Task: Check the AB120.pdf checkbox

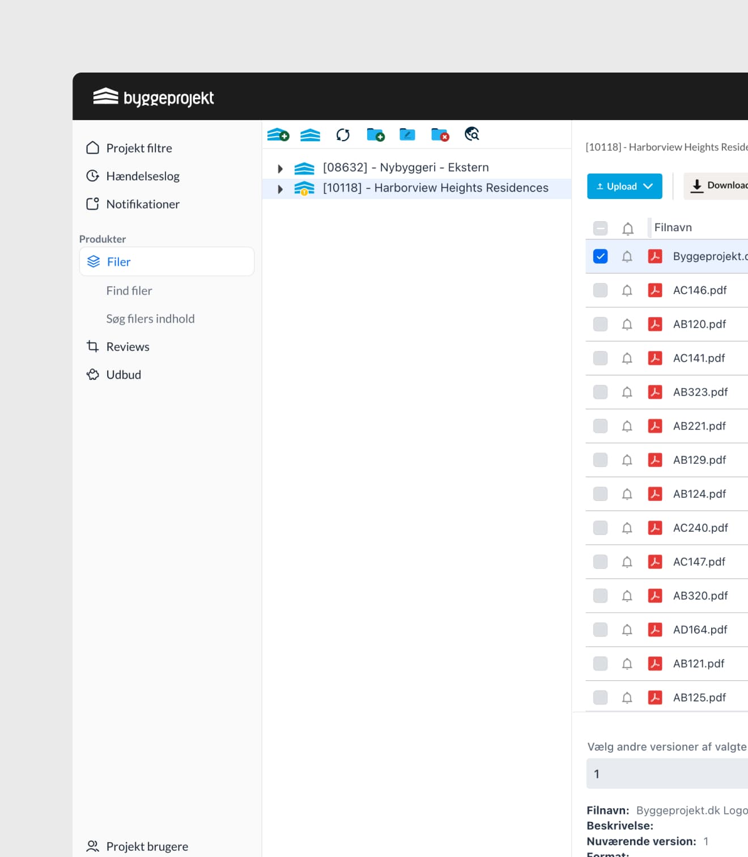Action: [x=600, y=324]
